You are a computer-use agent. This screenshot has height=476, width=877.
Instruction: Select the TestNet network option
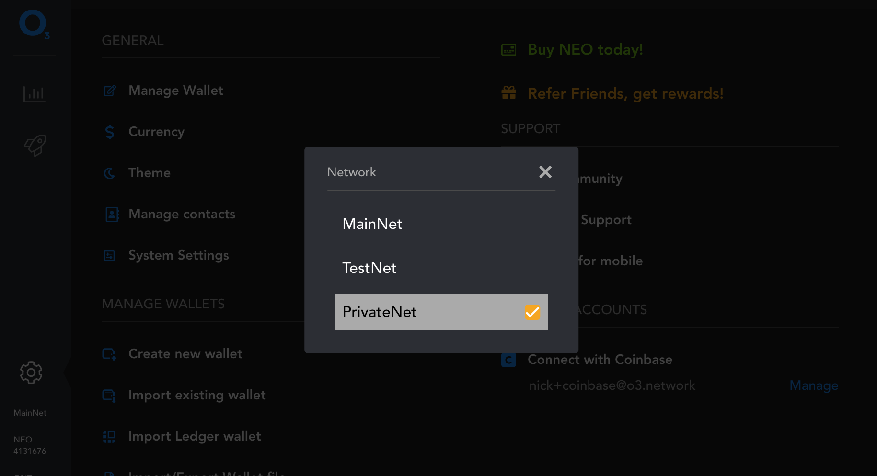[369, 268]
